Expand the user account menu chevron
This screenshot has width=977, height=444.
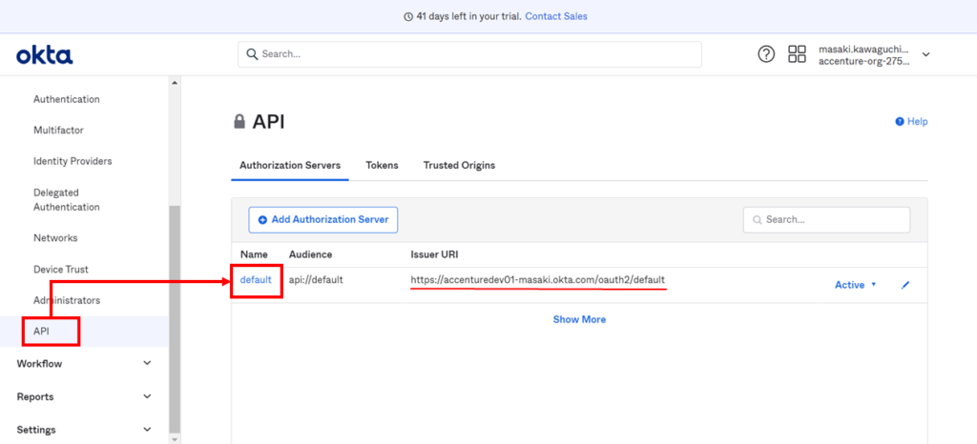[925, 54]
